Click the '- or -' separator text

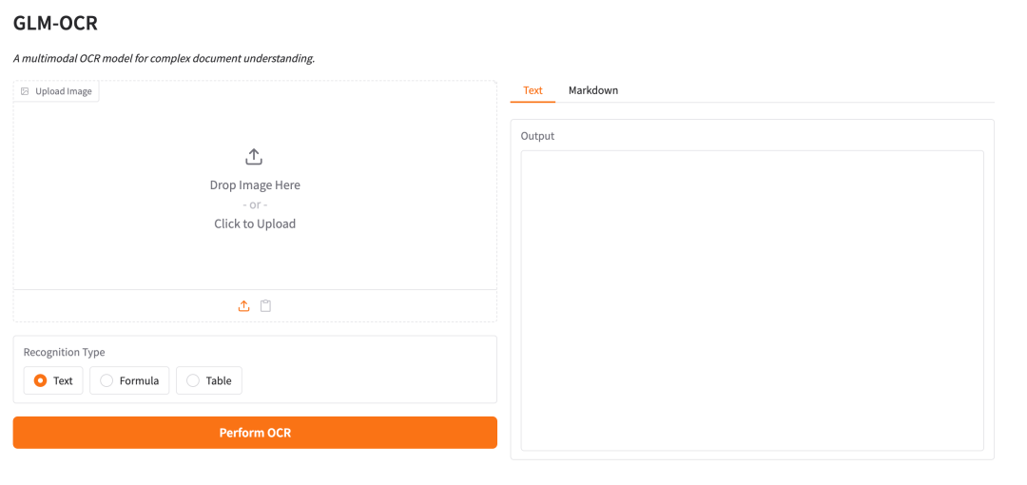255,204
